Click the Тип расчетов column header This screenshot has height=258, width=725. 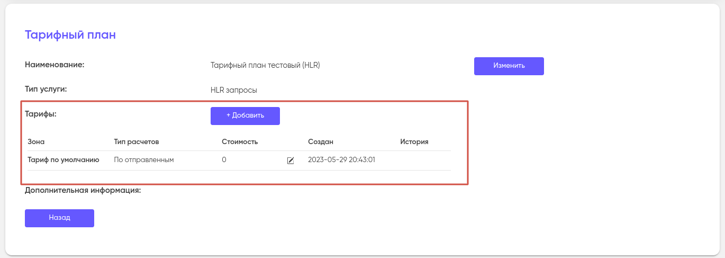tap(137, 142)
